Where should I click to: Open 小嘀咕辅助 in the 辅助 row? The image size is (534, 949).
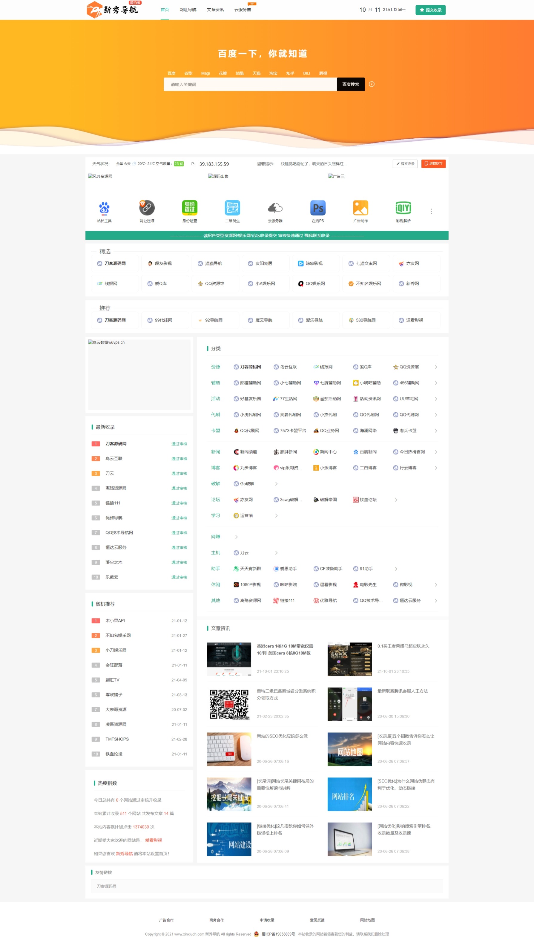tap(367, 383)
